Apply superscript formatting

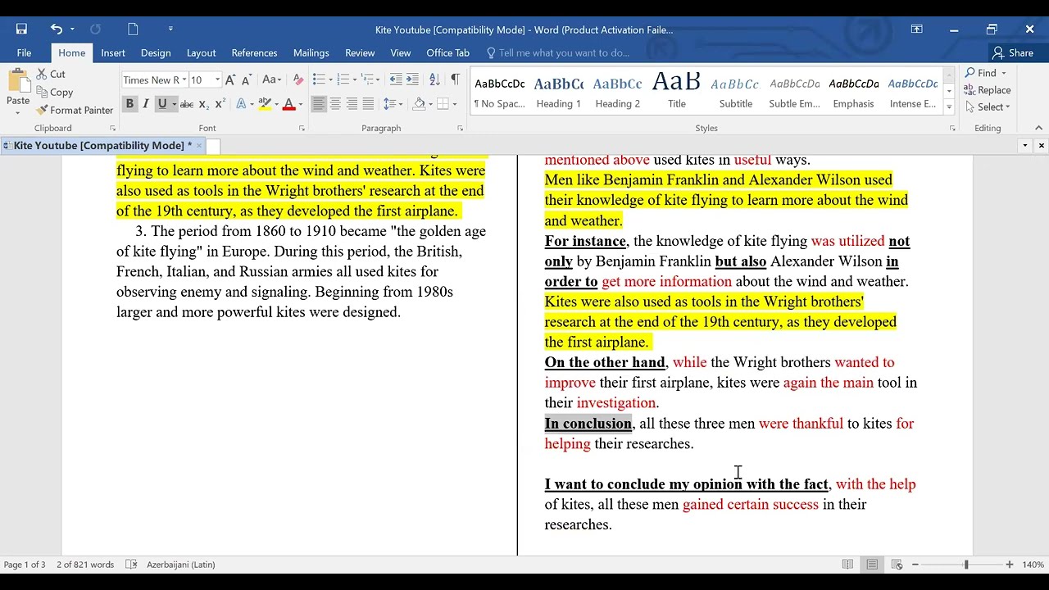(220, 104)
